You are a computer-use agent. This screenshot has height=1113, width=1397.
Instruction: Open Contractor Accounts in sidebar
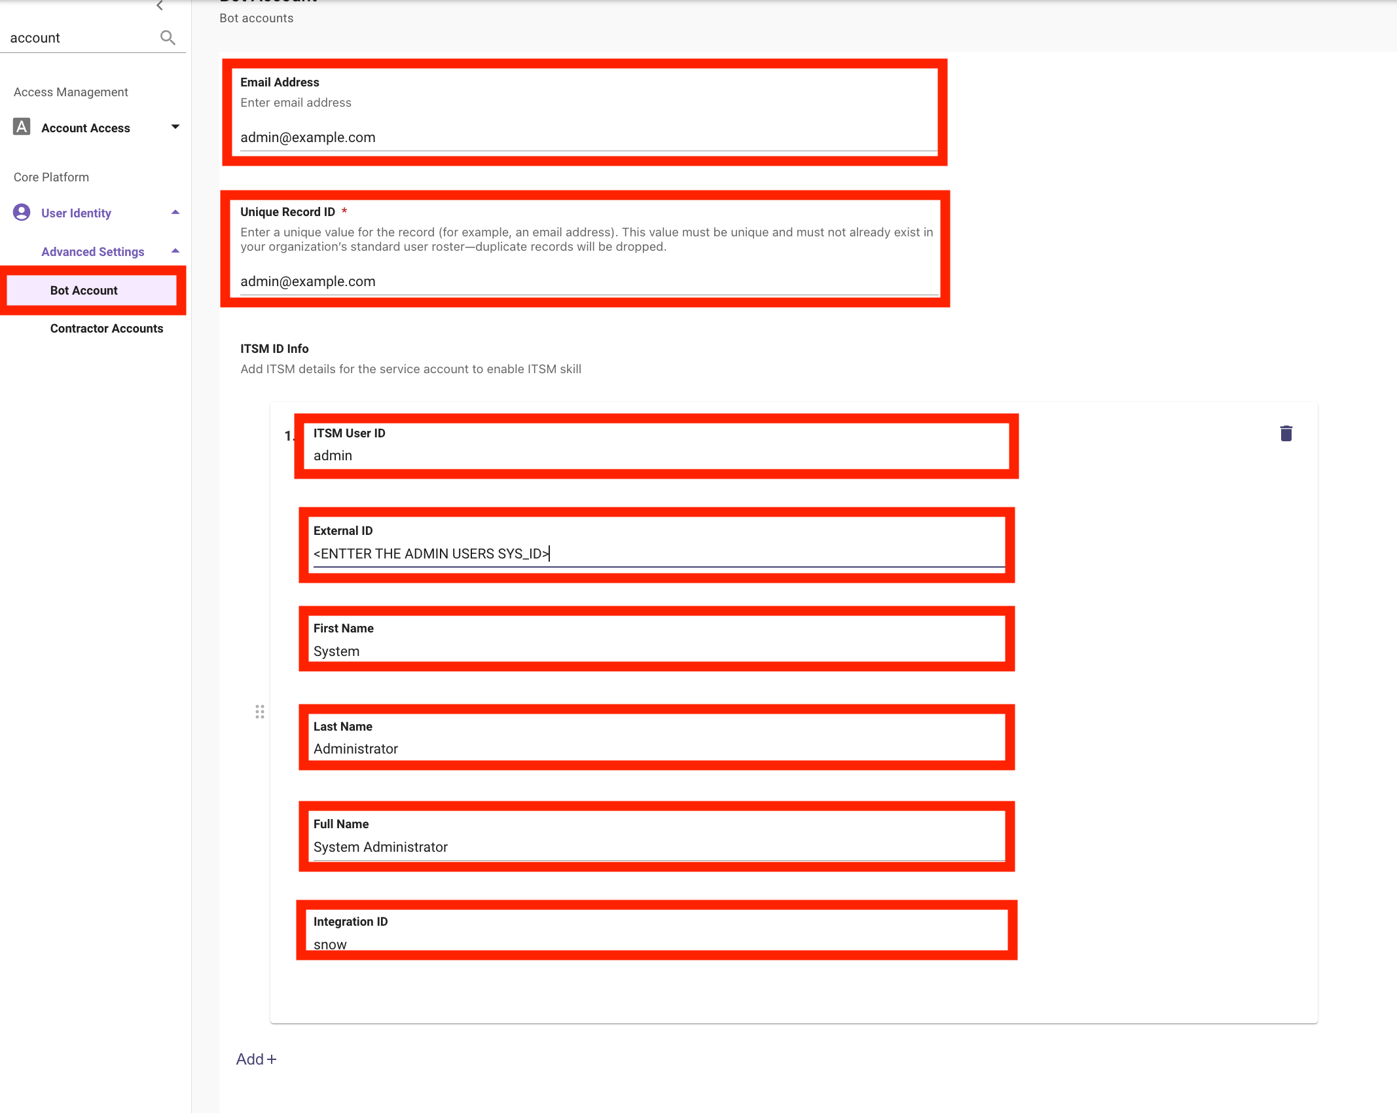click(107, 329)
